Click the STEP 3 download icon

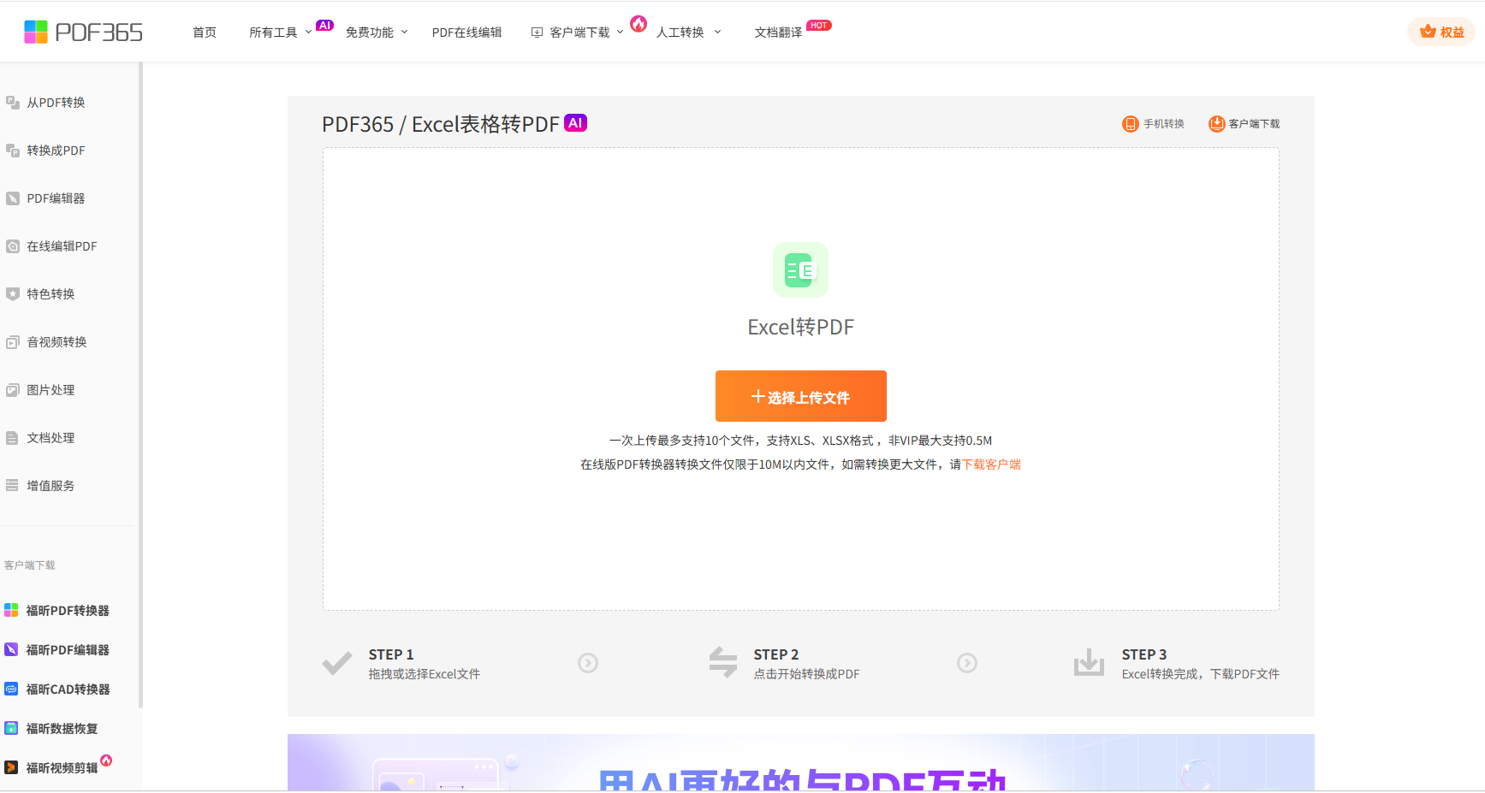(1089, 662)
